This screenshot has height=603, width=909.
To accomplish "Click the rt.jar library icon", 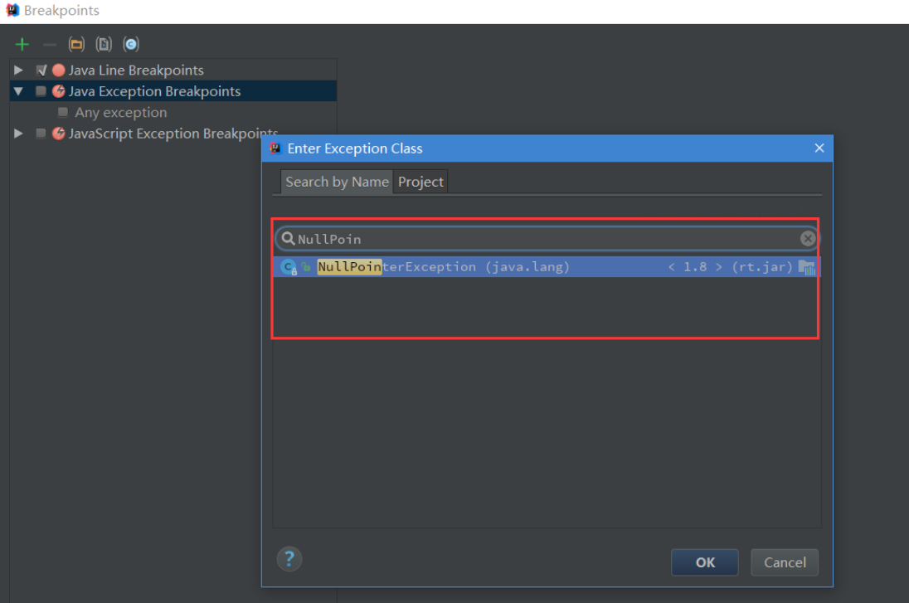I will [806, 267].
